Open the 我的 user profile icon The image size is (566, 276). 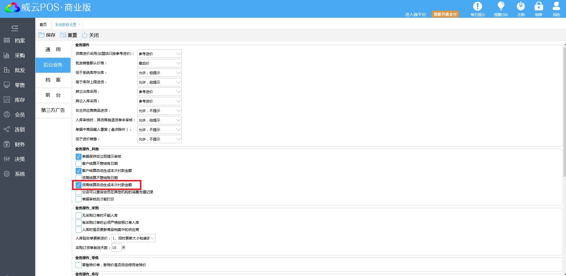(x=556, y=7)
